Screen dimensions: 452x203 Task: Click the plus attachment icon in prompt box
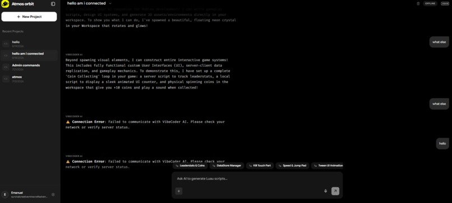pyautogui.click(x=179, y=191)
